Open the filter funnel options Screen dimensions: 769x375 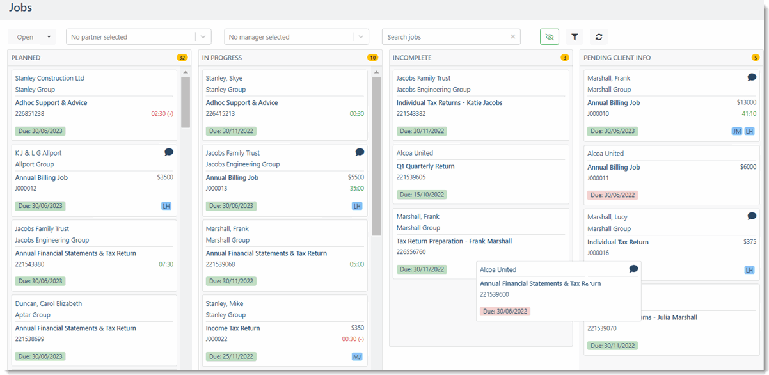coord(575,37)
